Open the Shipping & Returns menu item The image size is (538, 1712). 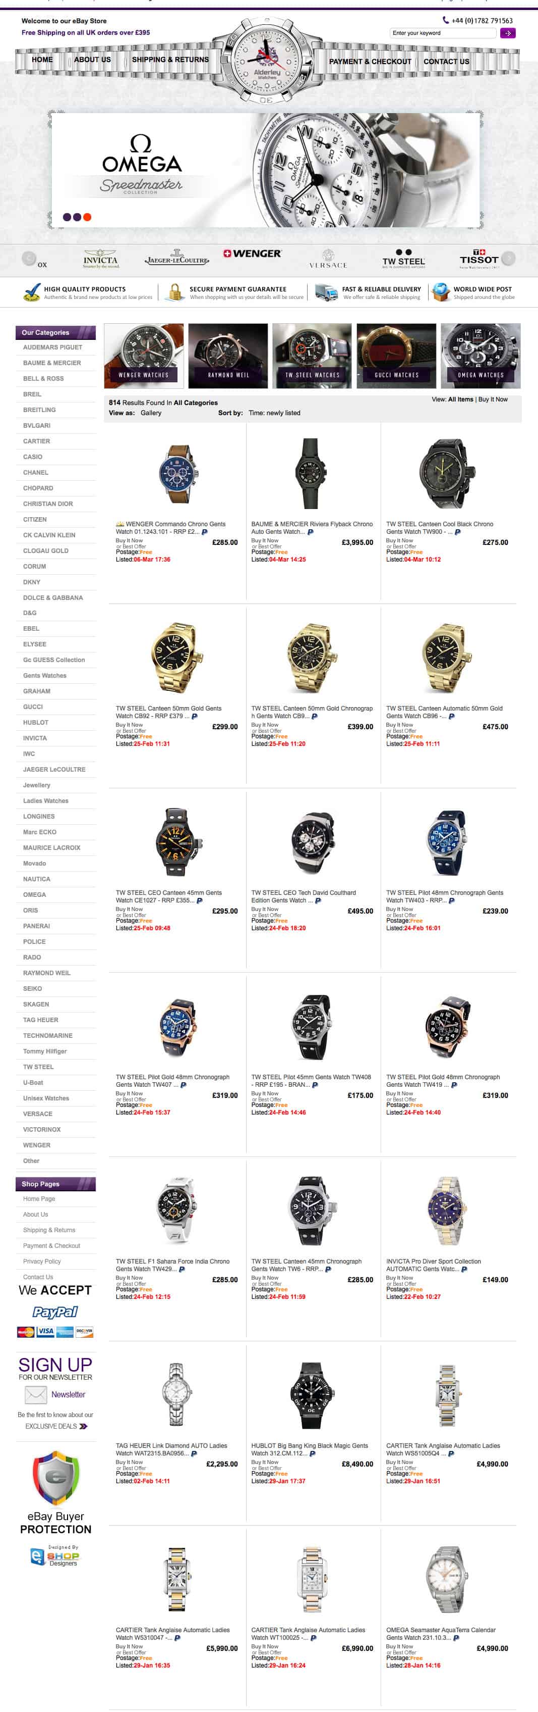coord(170,60)
